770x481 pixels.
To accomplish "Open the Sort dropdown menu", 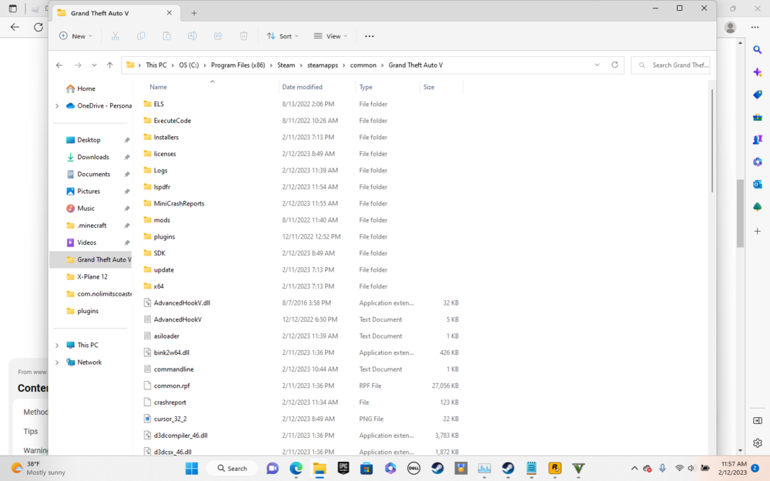I will (282, 36).
